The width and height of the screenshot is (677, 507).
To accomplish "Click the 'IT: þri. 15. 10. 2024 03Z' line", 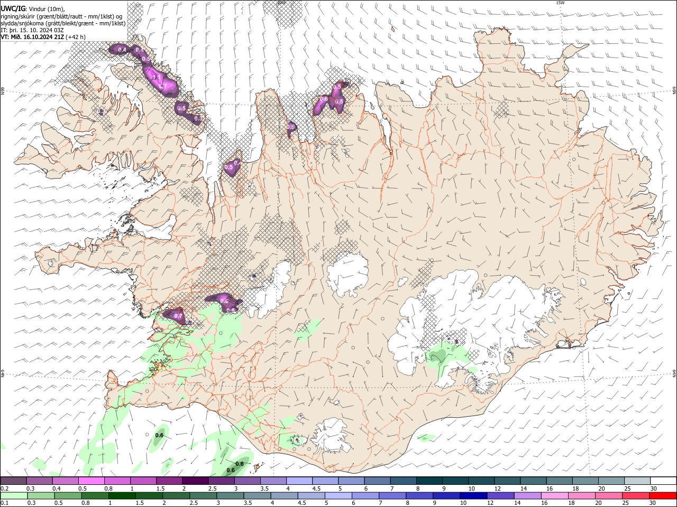I will 33,30.
